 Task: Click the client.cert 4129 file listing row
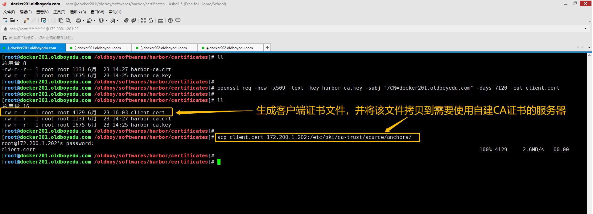(x=83, y=113)
